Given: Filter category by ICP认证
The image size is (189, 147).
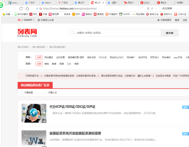Looking at the screenshot, I should click(103, 57).
